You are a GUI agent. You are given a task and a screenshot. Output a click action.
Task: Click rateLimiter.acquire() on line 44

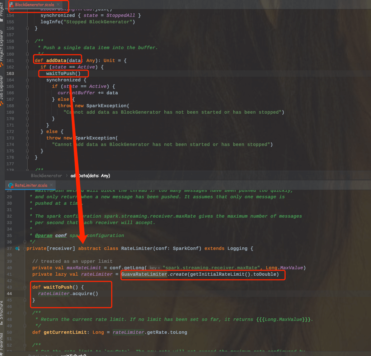68,294
